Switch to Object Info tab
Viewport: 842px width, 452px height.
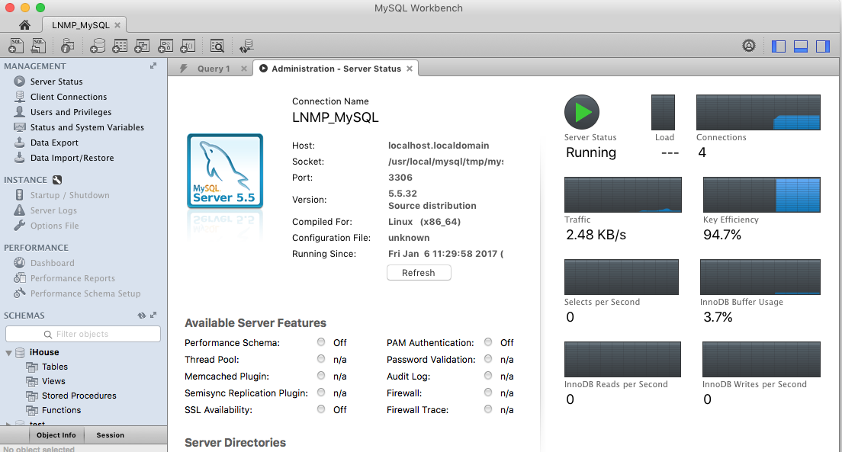pyautogui.click(x=56, y=435)
